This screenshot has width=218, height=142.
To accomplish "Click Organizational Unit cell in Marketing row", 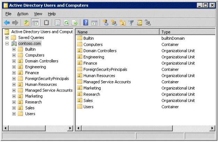I will [x=178, y=88].
